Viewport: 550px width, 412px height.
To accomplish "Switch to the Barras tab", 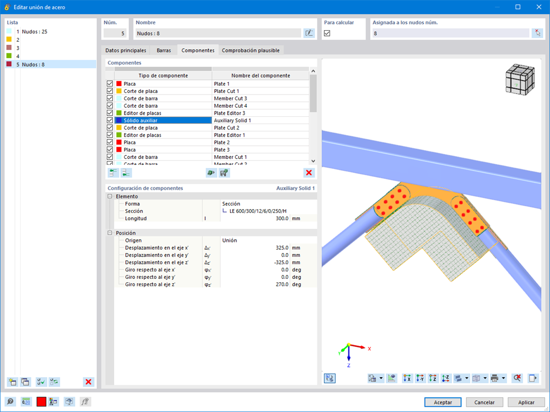I will (x=164, y=51).
